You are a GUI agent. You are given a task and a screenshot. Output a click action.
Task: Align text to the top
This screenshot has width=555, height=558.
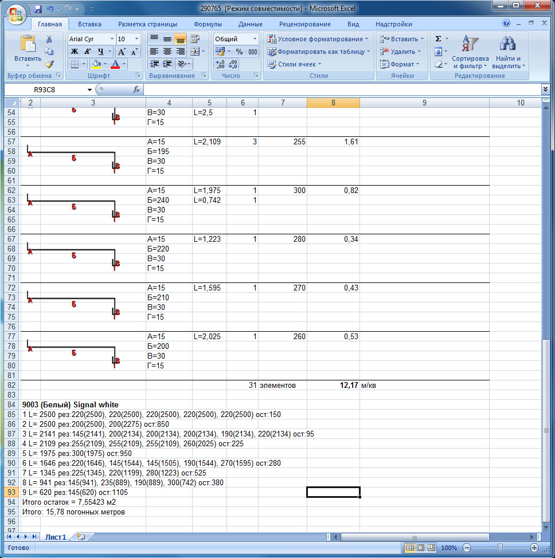tap(154, 38)
